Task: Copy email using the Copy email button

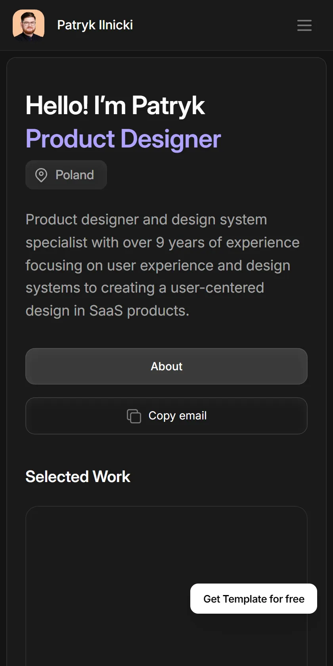Action: [166, 416]
